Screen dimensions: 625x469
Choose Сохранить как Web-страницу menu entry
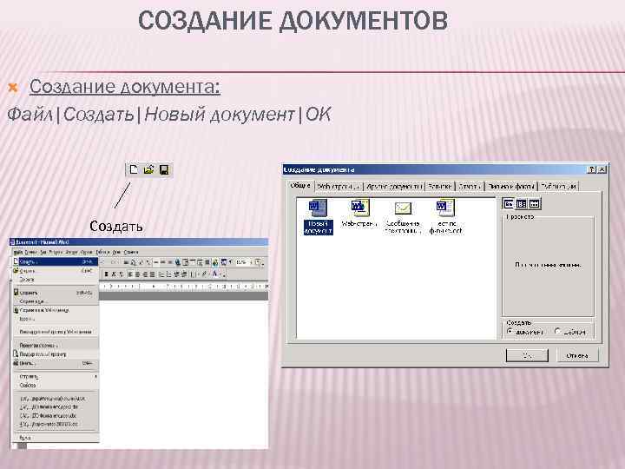56,310
